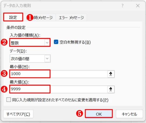
Task: Switch to the エラー メッセージ tab
Action: point(71,18)
